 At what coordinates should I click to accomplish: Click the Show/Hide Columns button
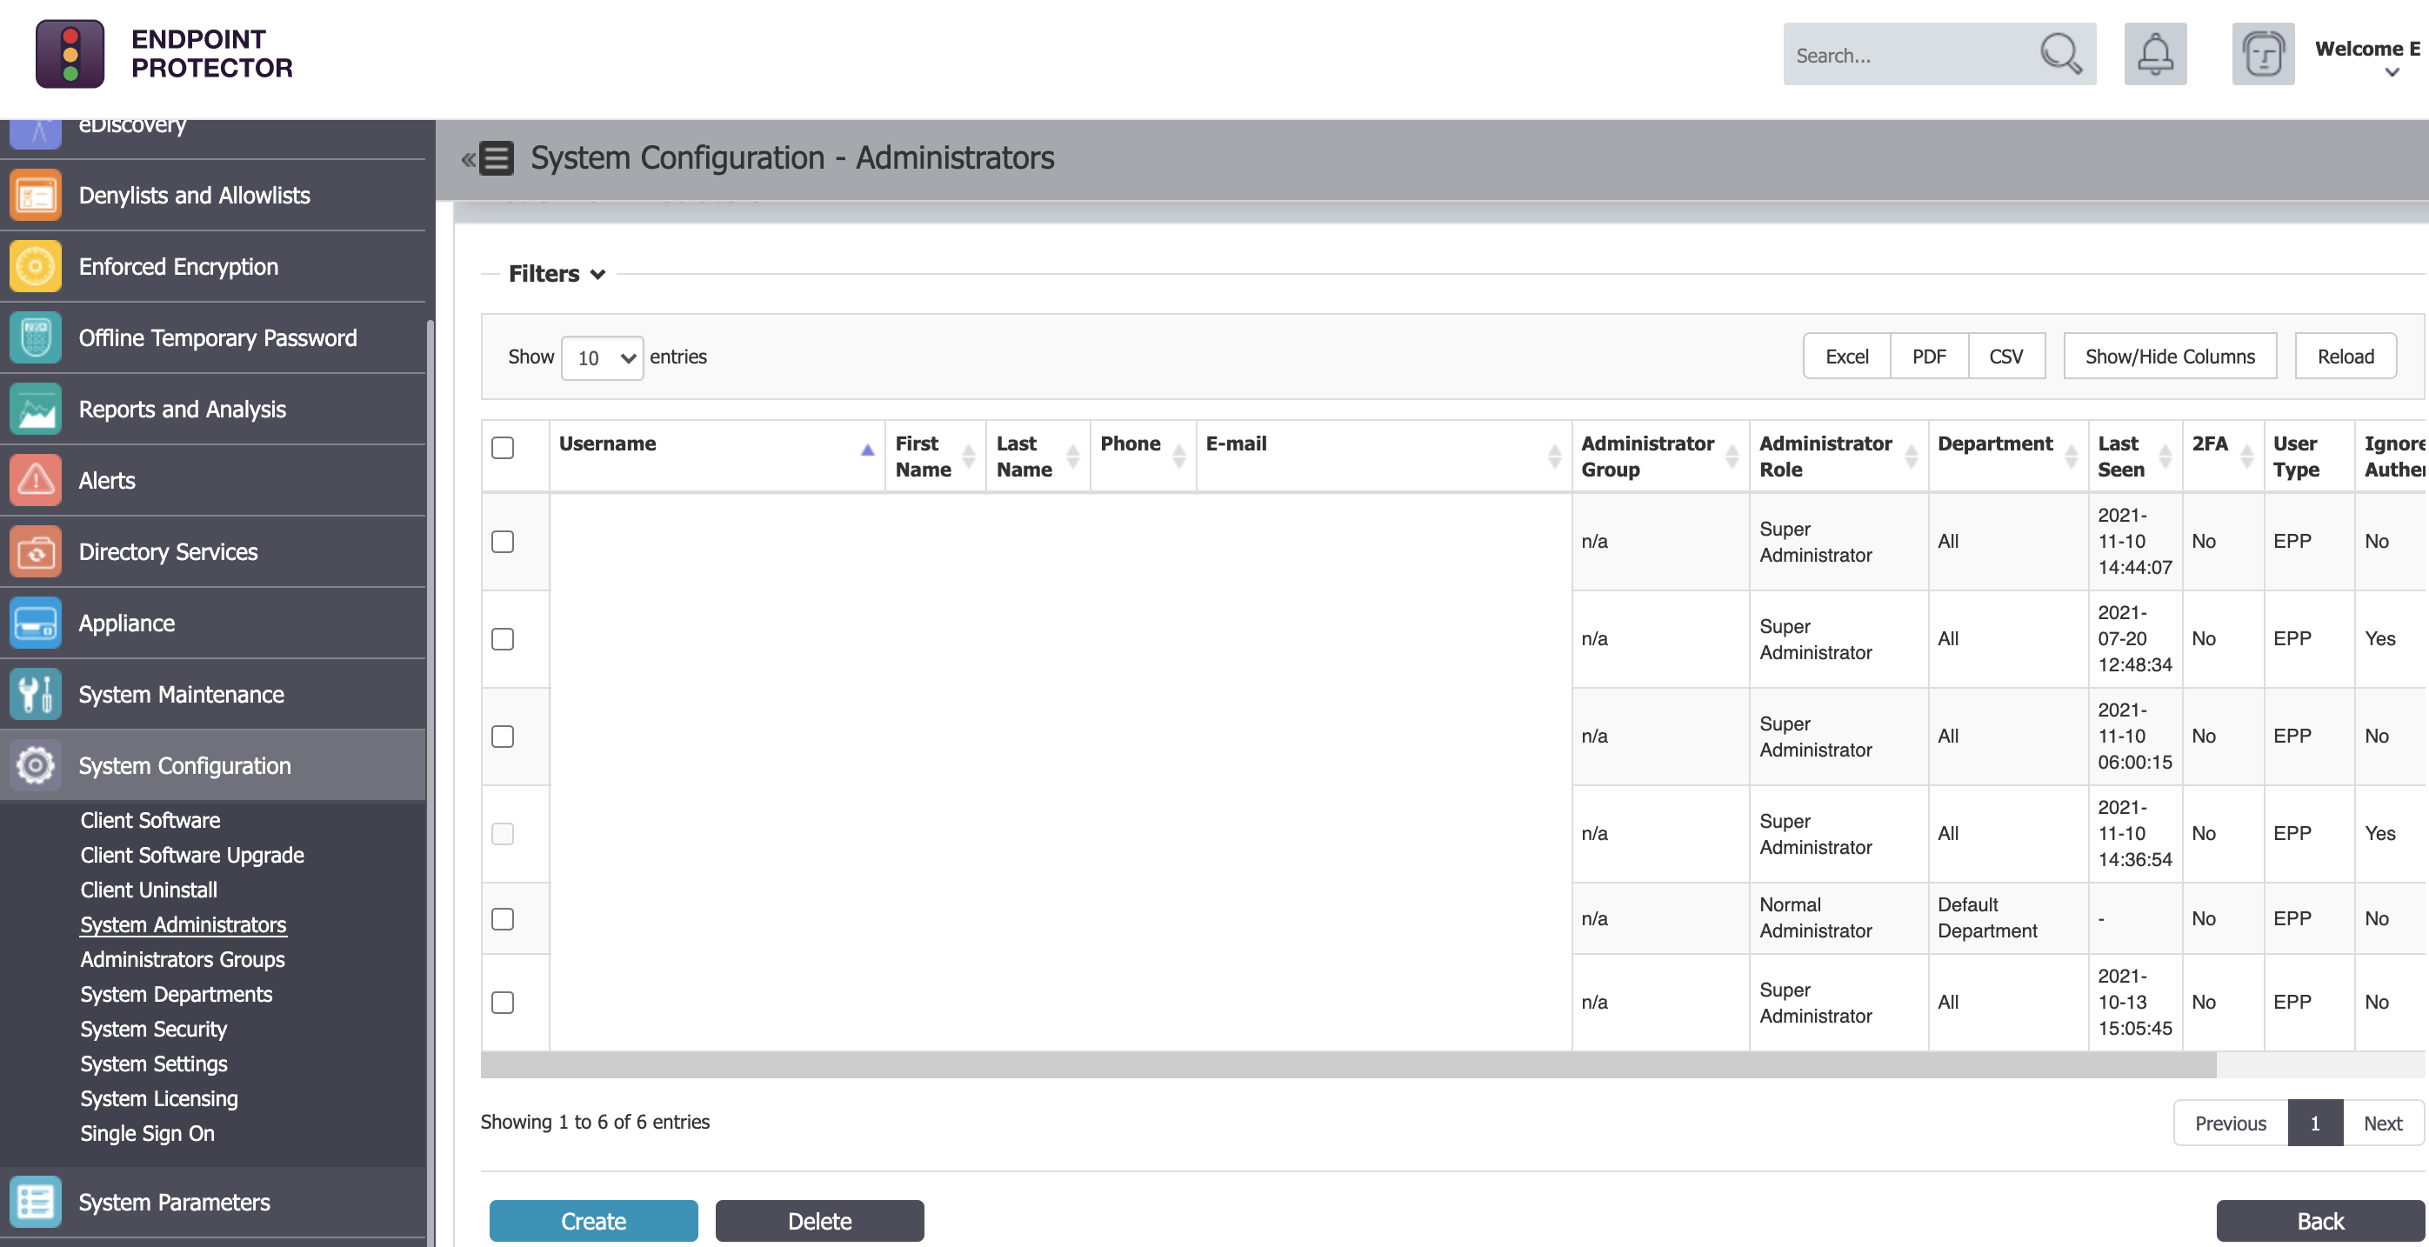(x=2170, y=357)
